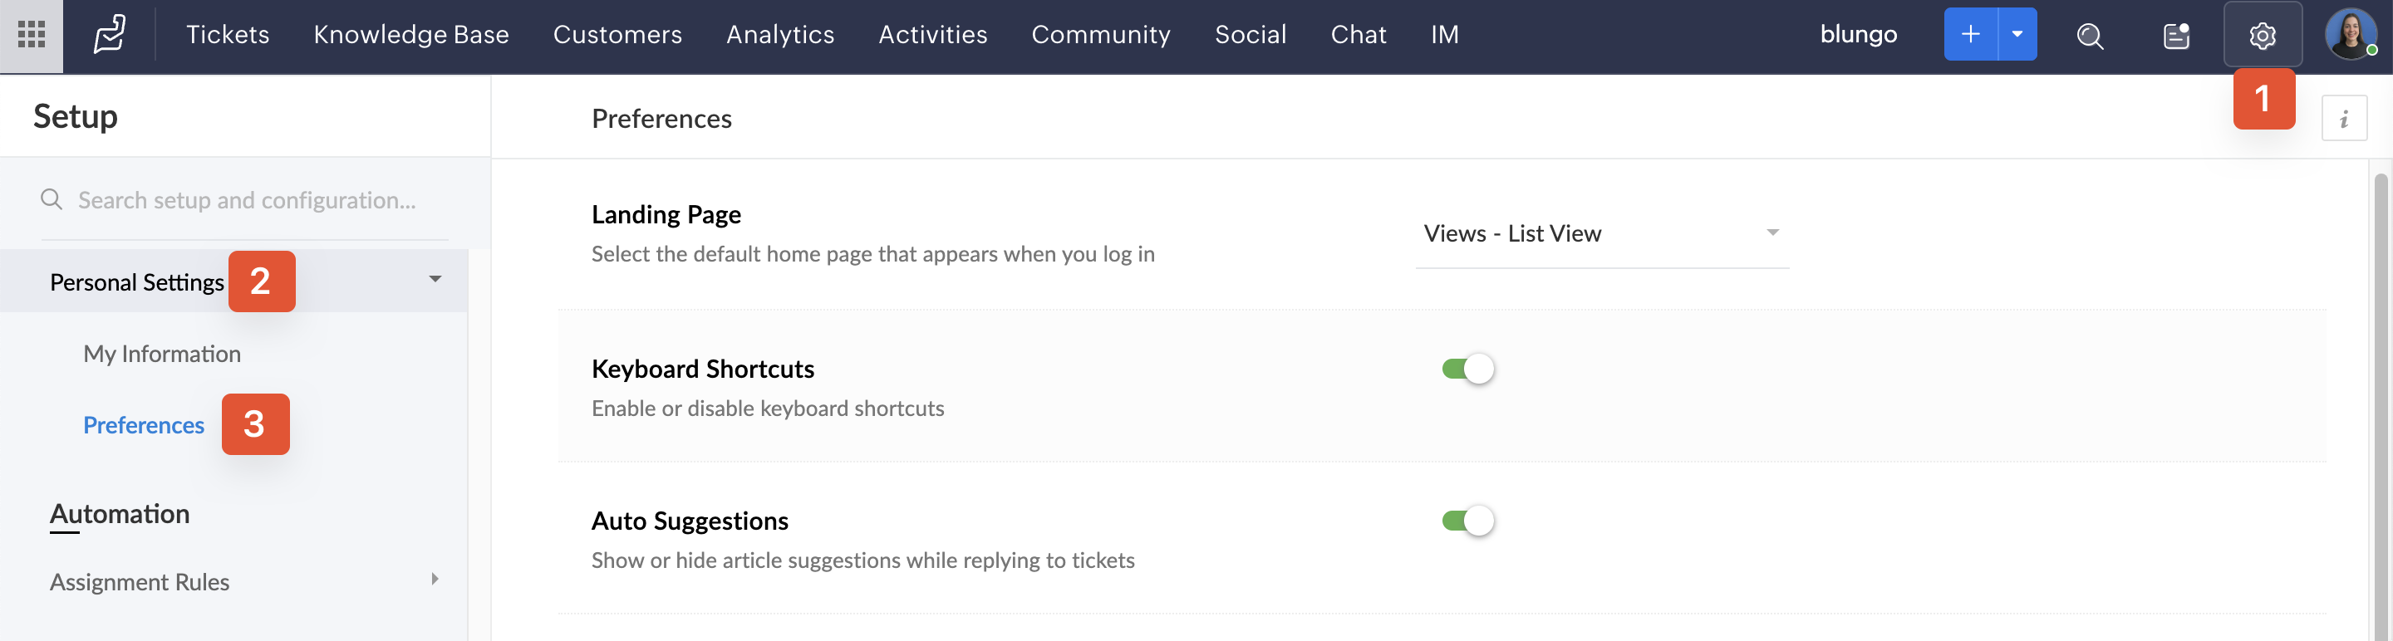Disable the Keyboard Shortcuts toggle

pos(1467,369)
